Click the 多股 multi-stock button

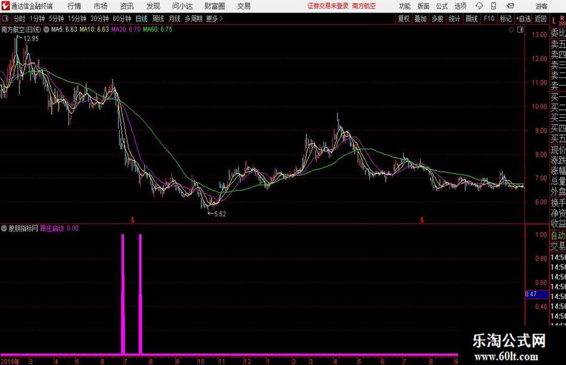[437, 19]
